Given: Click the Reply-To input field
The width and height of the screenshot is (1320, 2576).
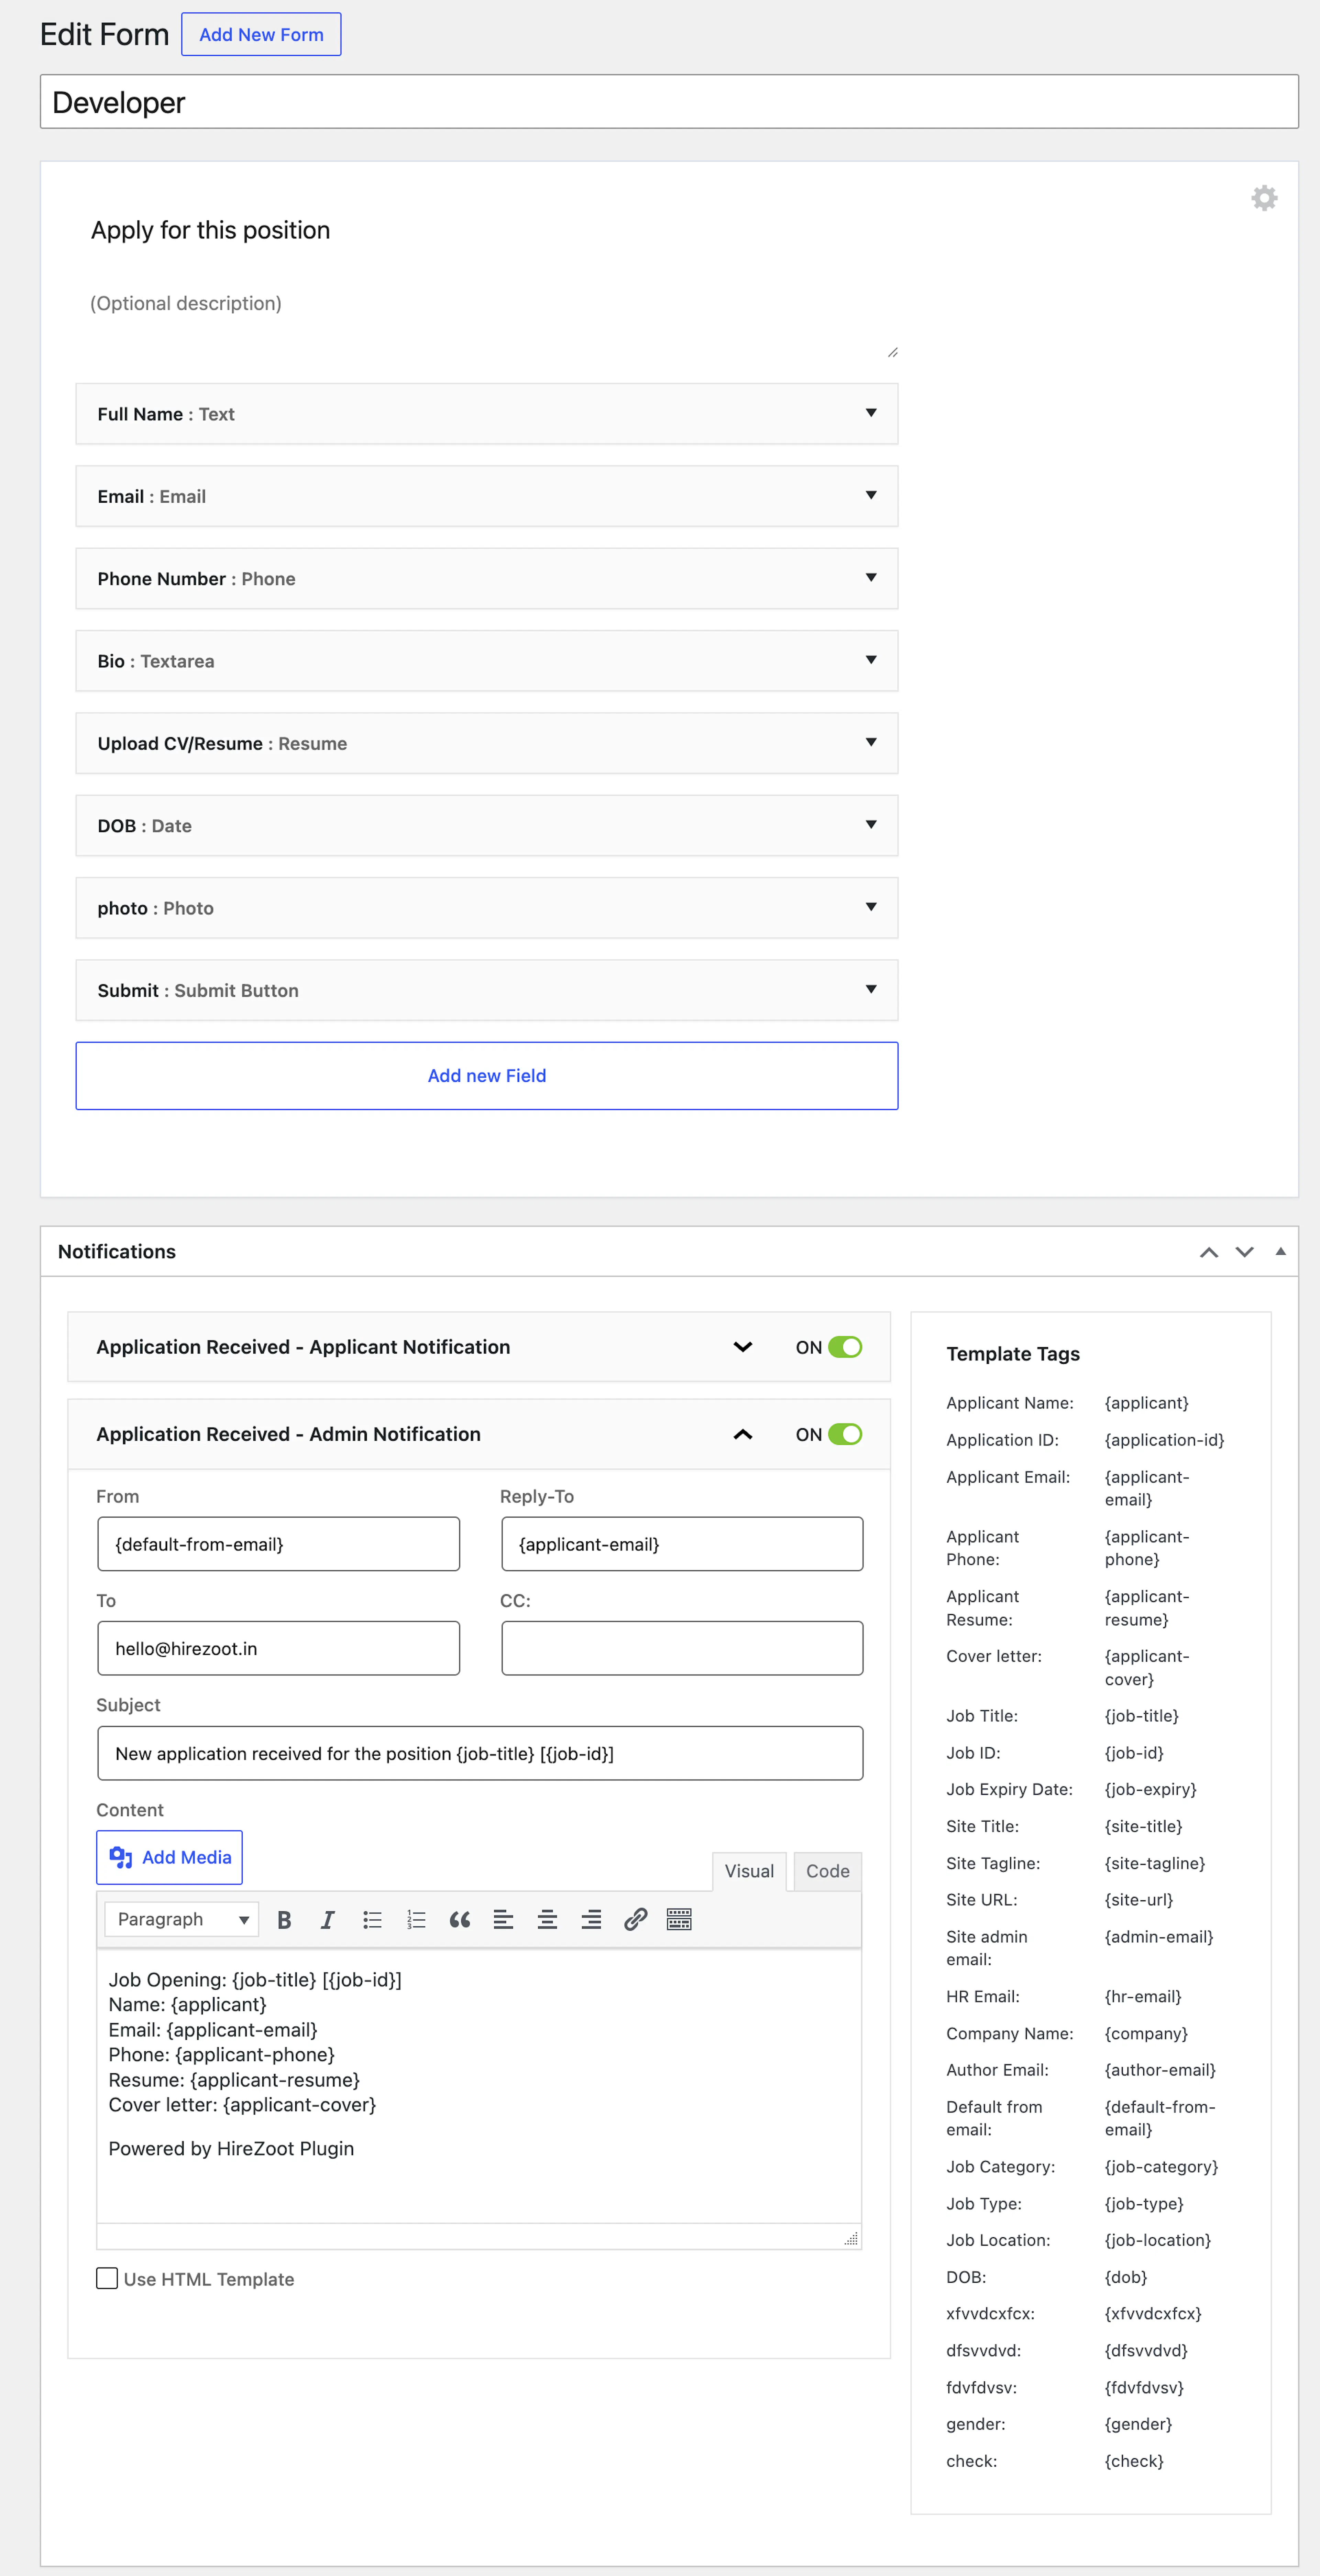Looking at the screenshot, I should [682, 1544].
